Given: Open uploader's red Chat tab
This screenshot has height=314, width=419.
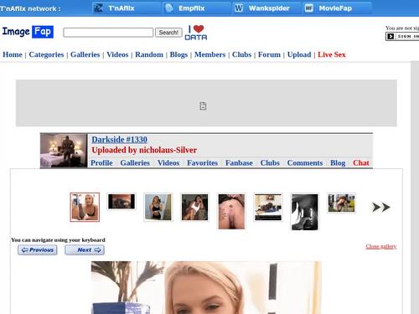Looking at the screenshot, I should click(361, 162).
